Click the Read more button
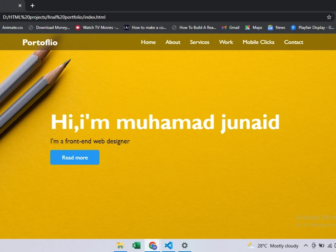Viewport: 336px width, 252px height. coord(75,157)
